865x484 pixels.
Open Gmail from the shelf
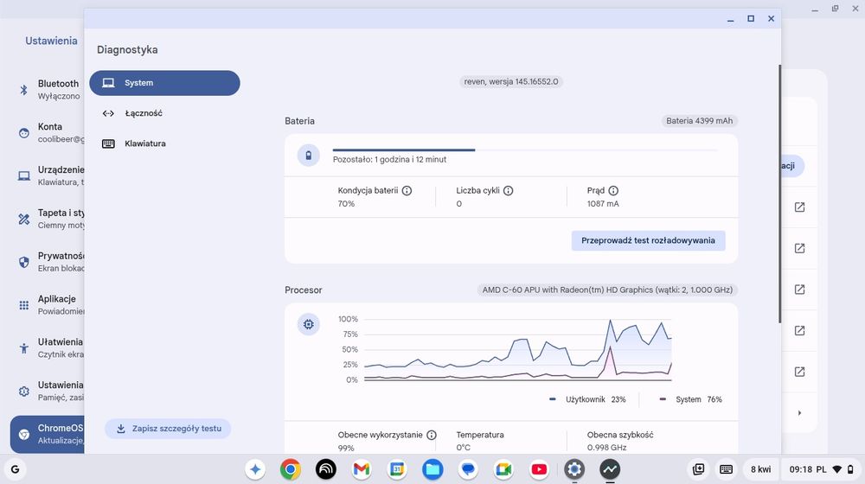pos(362,469)
